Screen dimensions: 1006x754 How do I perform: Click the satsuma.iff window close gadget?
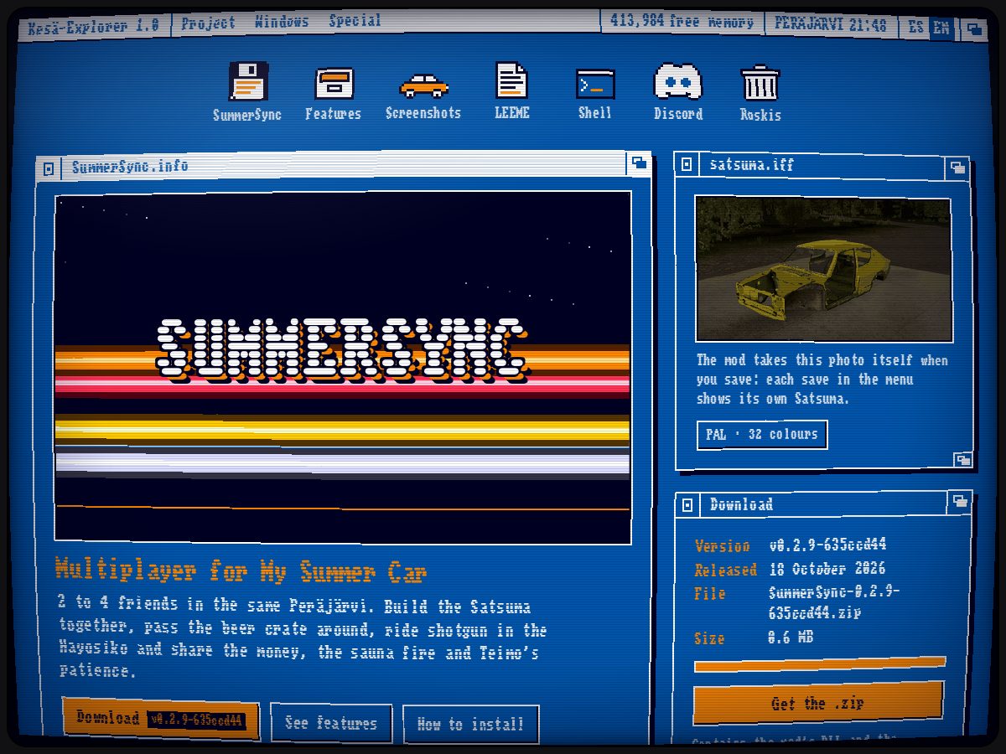[687, 165]
